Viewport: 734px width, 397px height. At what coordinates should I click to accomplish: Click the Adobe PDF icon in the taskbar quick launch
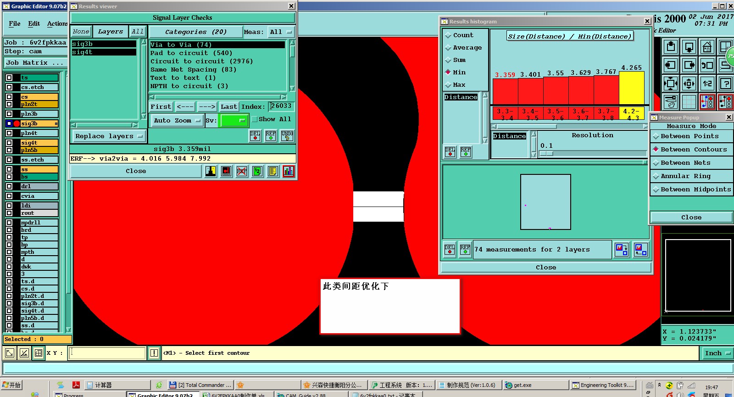(x=76, y=385)
